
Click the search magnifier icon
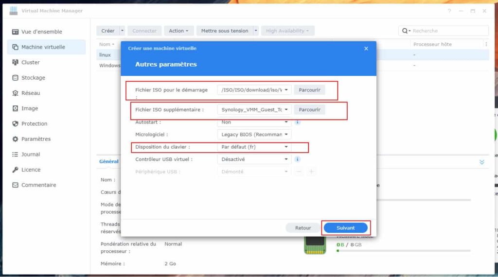[405, 31]
